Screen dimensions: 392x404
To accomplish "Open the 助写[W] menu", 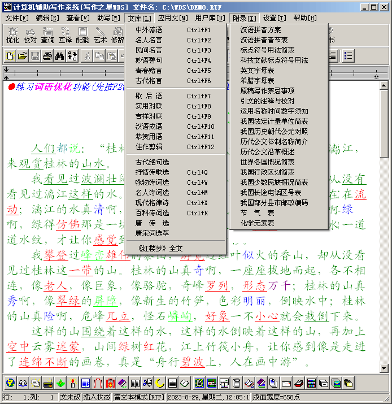I will (x=108, y=18).
